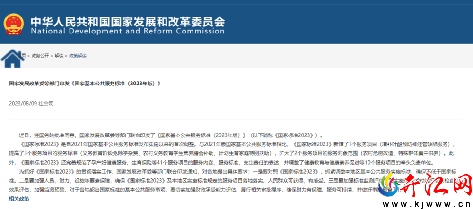The height and width of the screenshot is (209, 473).
Task: Click the www.kjwww.cn watermark URL
Action: click(x=425, y=204)
